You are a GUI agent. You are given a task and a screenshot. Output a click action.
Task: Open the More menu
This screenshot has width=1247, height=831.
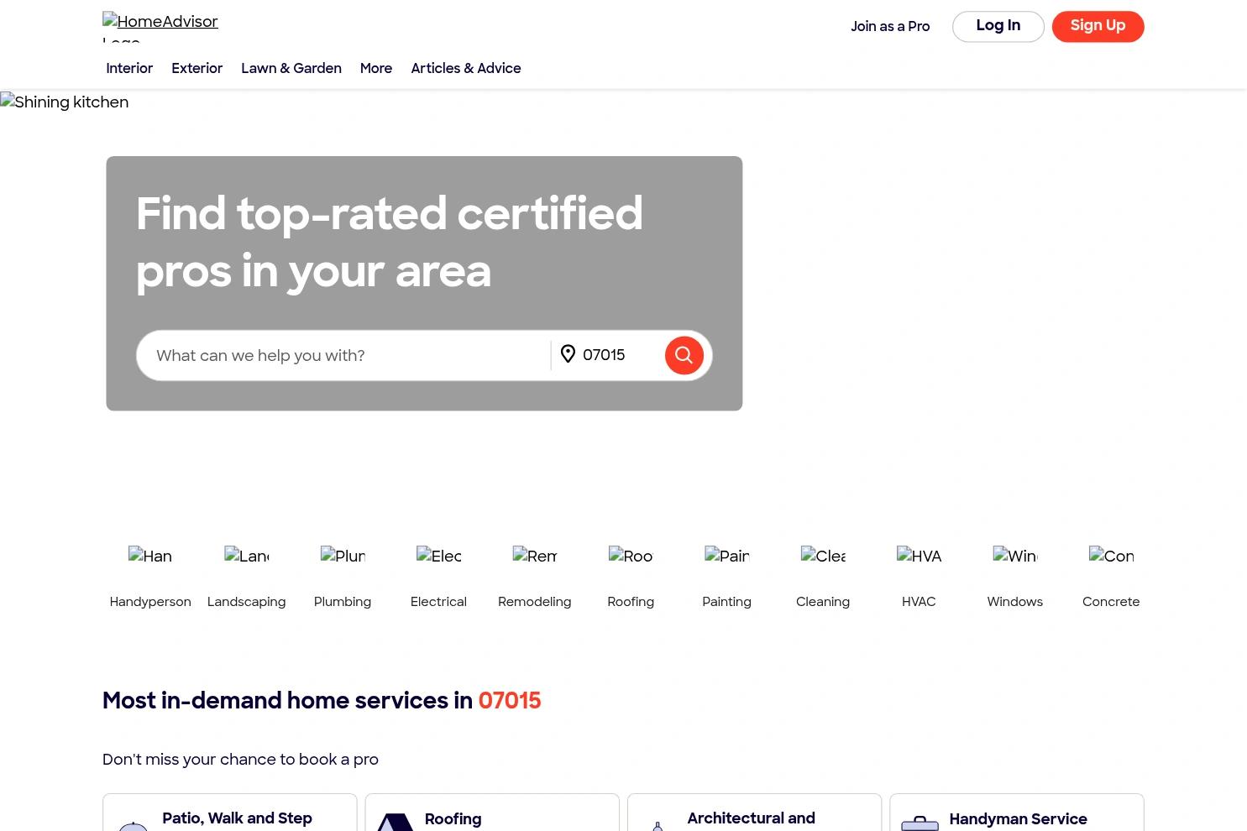376,69
